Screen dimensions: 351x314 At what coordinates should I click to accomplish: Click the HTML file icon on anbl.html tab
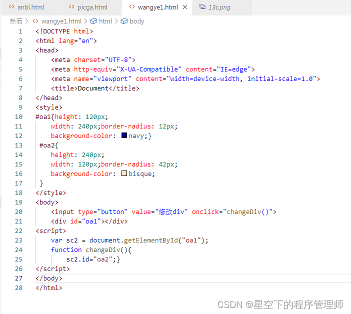tap(11, 7)
